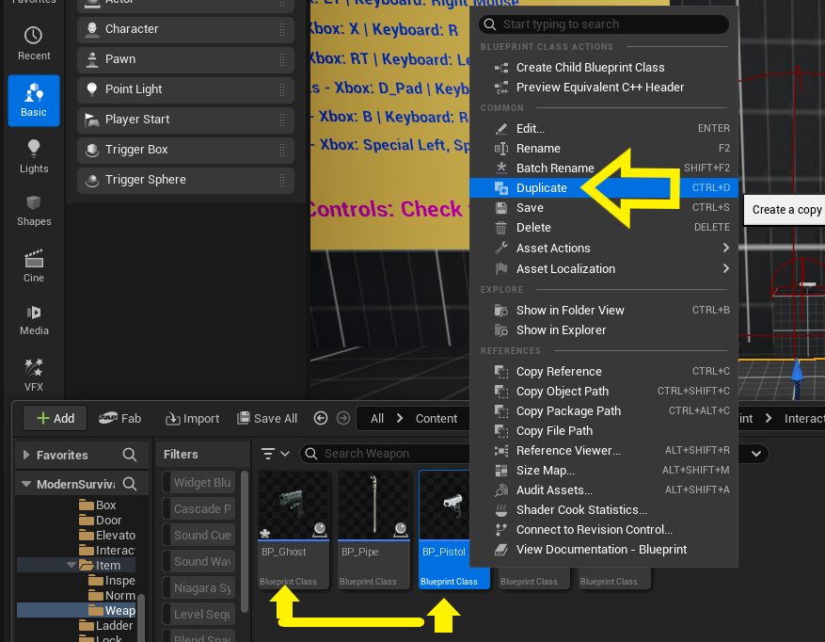Click the Save All button
Image resolution: width=825 pixels, height=642 pixels.
[267, 418]
